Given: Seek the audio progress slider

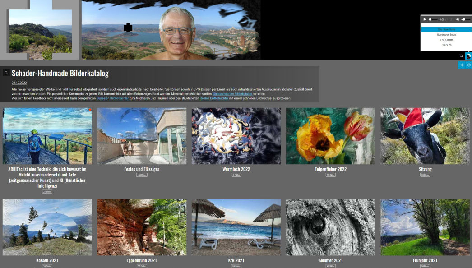Looking at the screenshot, I should click(x=433, y=19).
